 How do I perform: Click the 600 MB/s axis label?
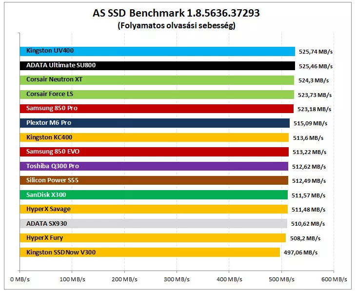[x=334, y=279]
